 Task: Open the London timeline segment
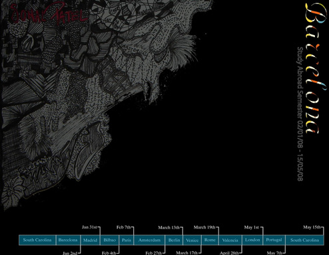[x=252, y=240]
